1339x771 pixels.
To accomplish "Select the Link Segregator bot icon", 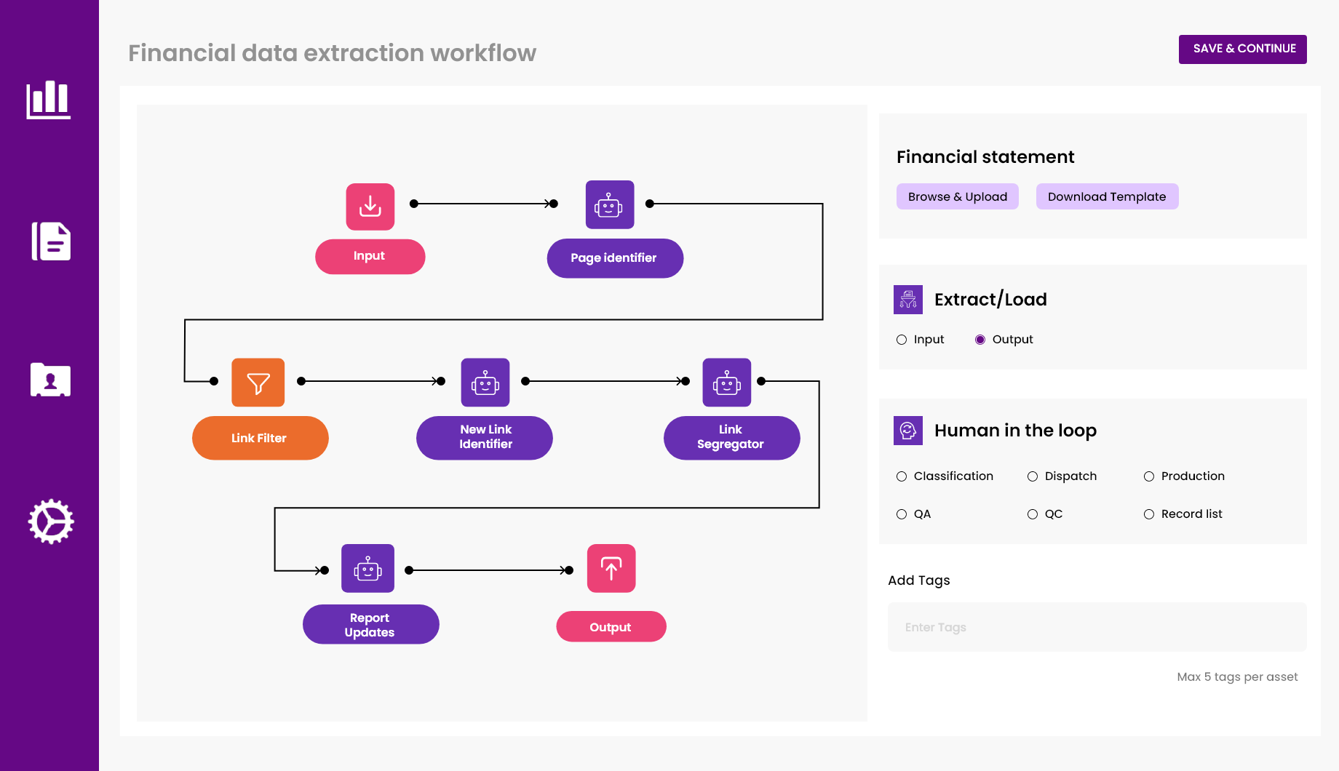I will click(x=726, y=382).
